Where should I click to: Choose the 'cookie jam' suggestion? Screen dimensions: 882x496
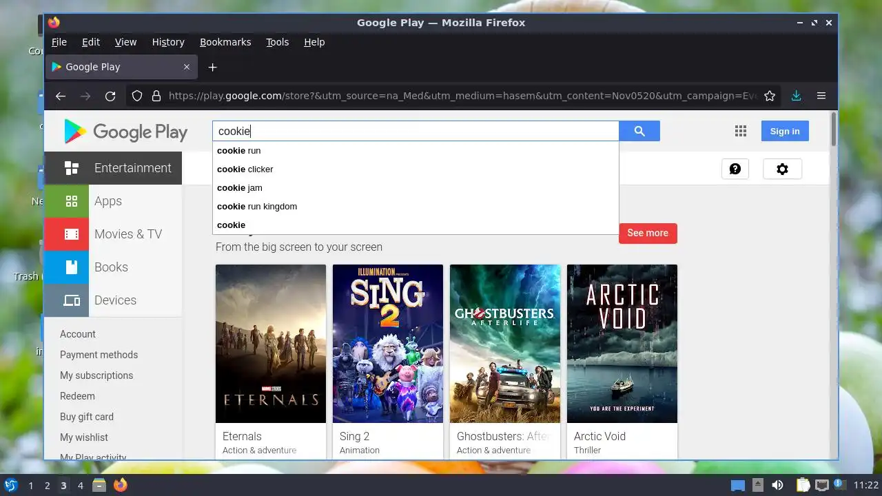[x=416, y=187]
